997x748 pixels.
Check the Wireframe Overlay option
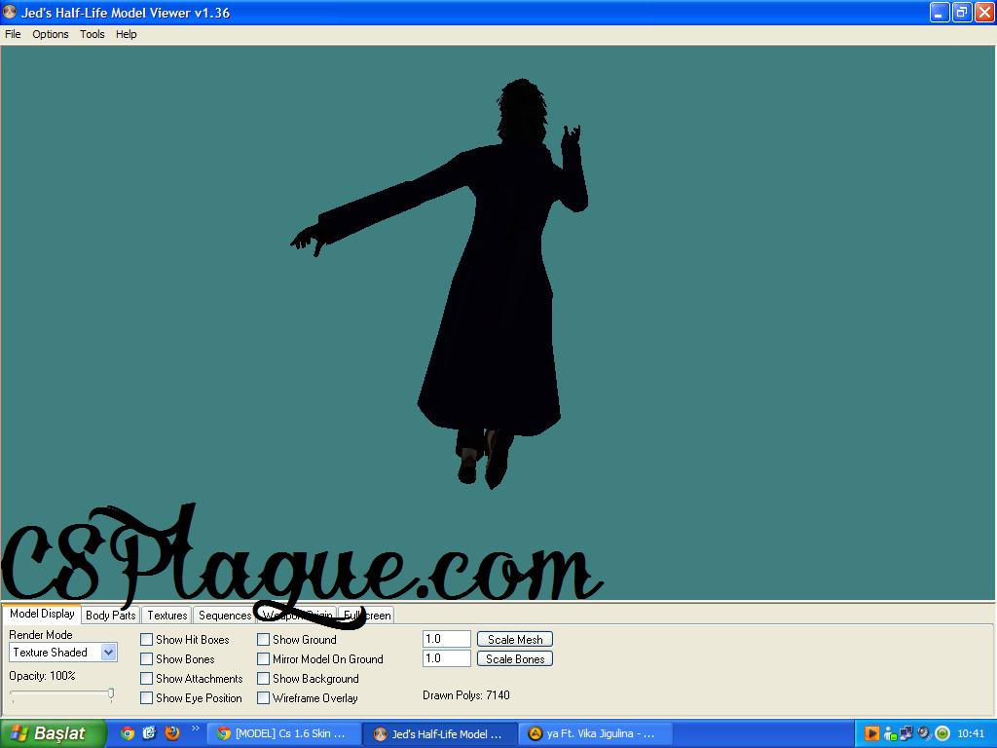tap(264, 698)
